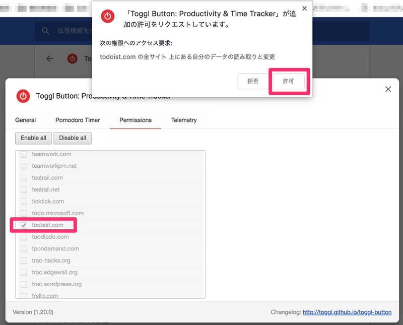Uncheck the todoist.com checkbox
The image size is (403, 325).
[x=24, y=225]
